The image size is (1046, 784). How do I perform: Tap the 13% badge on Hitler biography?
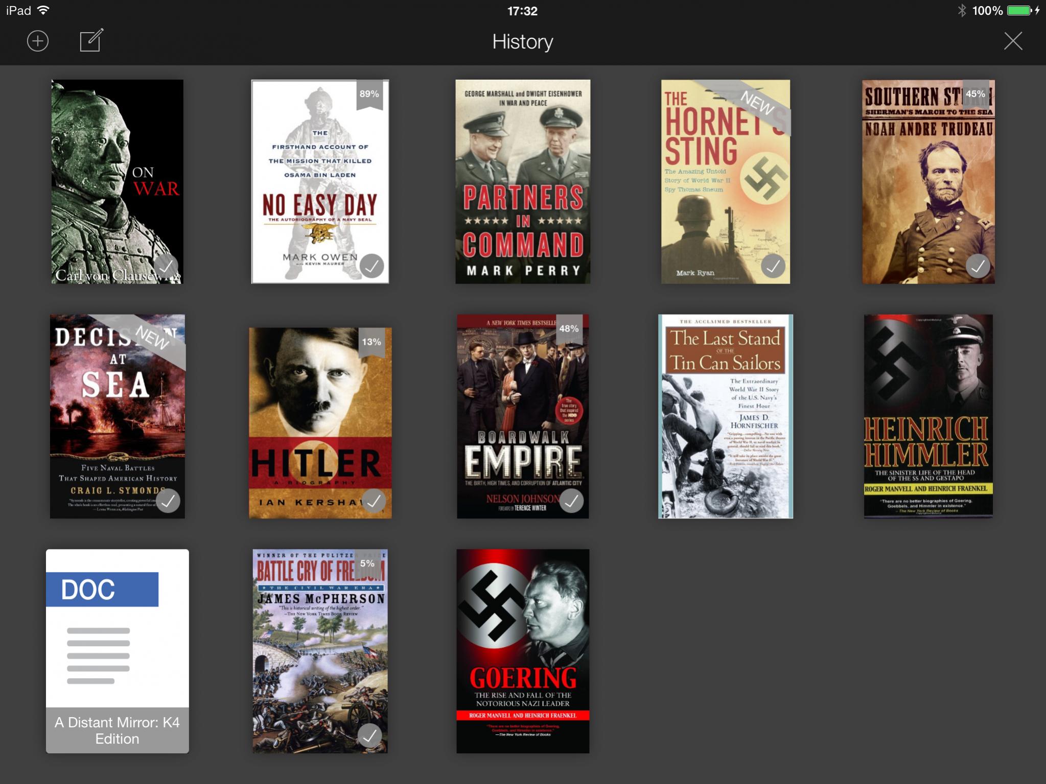[371, 342]
